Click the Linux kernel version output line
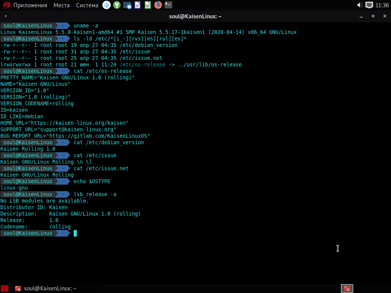 [149, 32]
